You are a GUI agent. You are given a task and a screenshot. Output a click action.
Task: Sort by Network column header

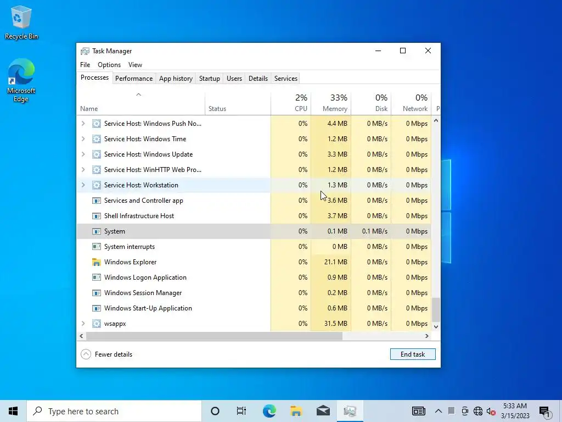click(x=411, y=103)
